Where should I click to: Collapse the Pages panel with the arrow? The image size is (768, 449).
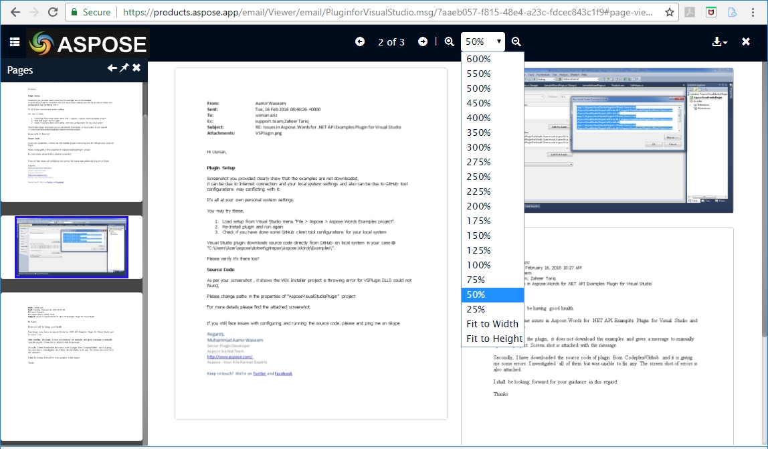[x=112, y=68]
